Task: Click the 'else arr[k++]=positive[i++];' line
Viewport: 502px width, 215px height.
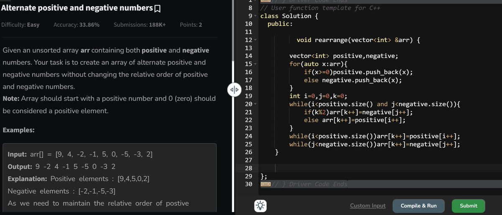Action: (355, 120)
